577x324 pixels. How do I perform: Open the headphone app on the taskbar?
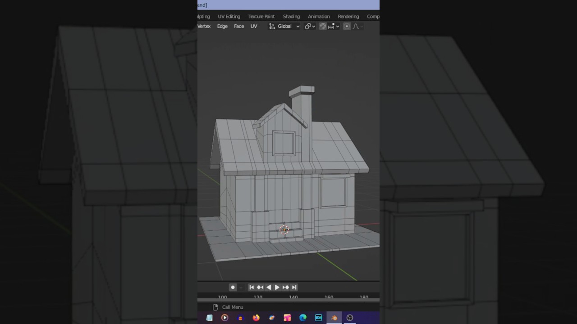(240, 318)
